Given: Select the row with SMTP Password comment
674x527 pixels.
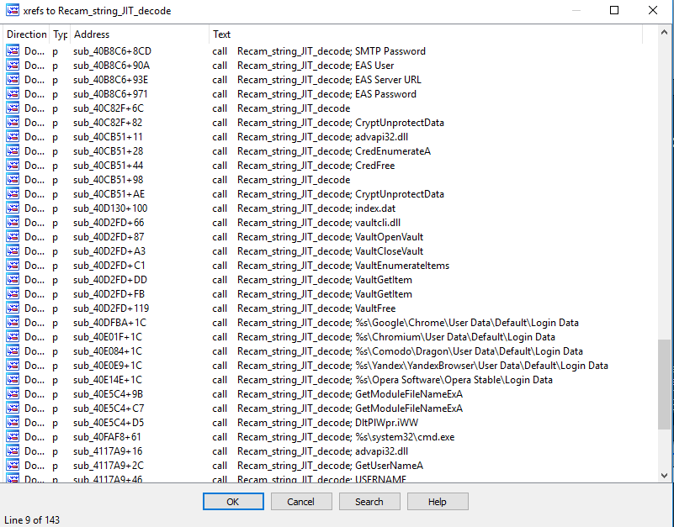Looking at the screenshot, I should pos(331,50).
